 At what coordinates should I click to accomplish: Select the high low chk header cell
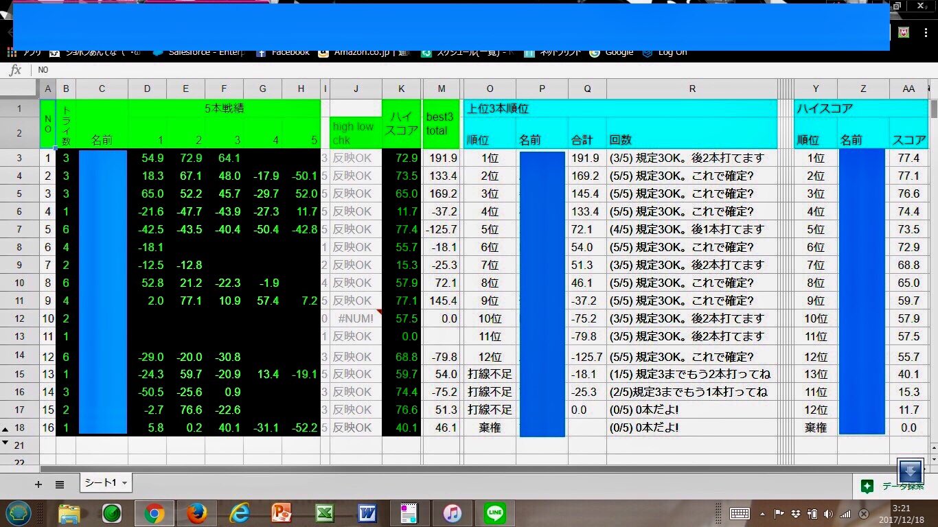pyautogui.click(x=356, y=132)
